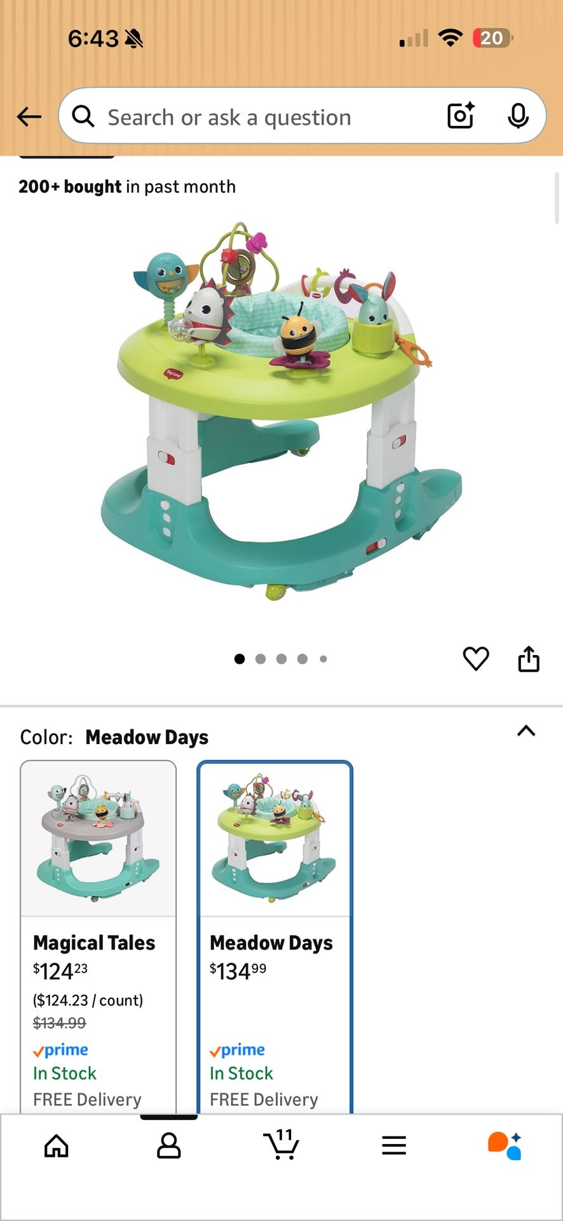Open the main walker product image

(281, 411)
